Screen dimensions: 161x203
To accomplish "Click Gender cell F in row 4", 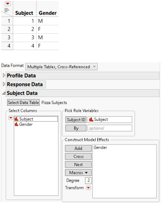I will click(x=47, y=46).
